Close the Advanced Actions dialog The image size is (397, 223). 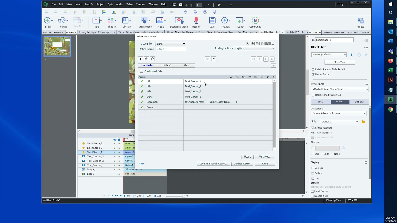(x=265, y=164)
